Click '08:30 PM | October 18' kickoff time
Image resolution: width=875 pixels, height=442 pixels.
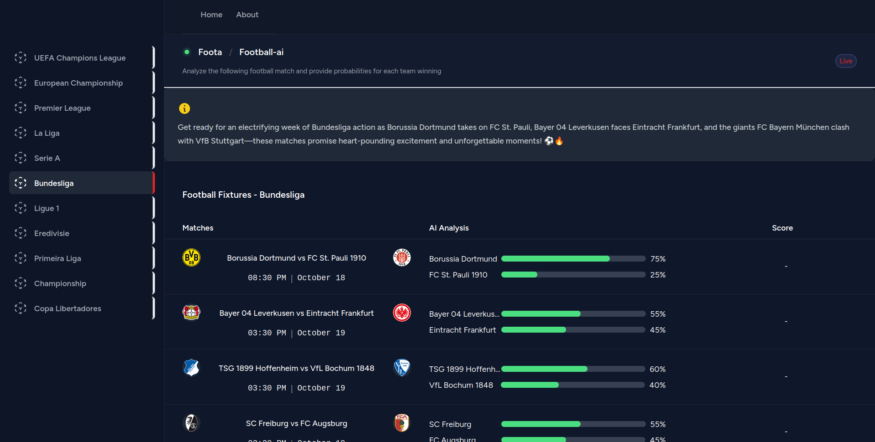[296, 278]
